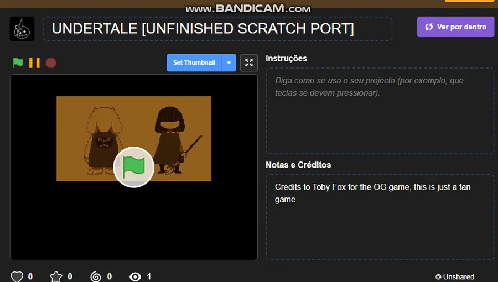The width and height of the screenshot is (498, 282).
Task: Click the Ver por dentro button
Action: [x=455, y=27]
